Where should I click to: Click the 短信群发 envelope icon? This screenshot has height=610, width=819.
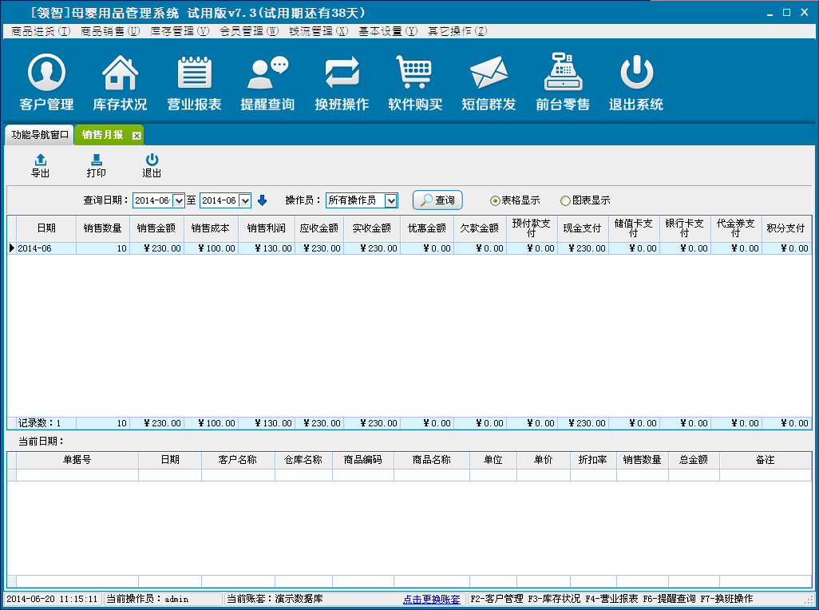click(x=489, y=73)
